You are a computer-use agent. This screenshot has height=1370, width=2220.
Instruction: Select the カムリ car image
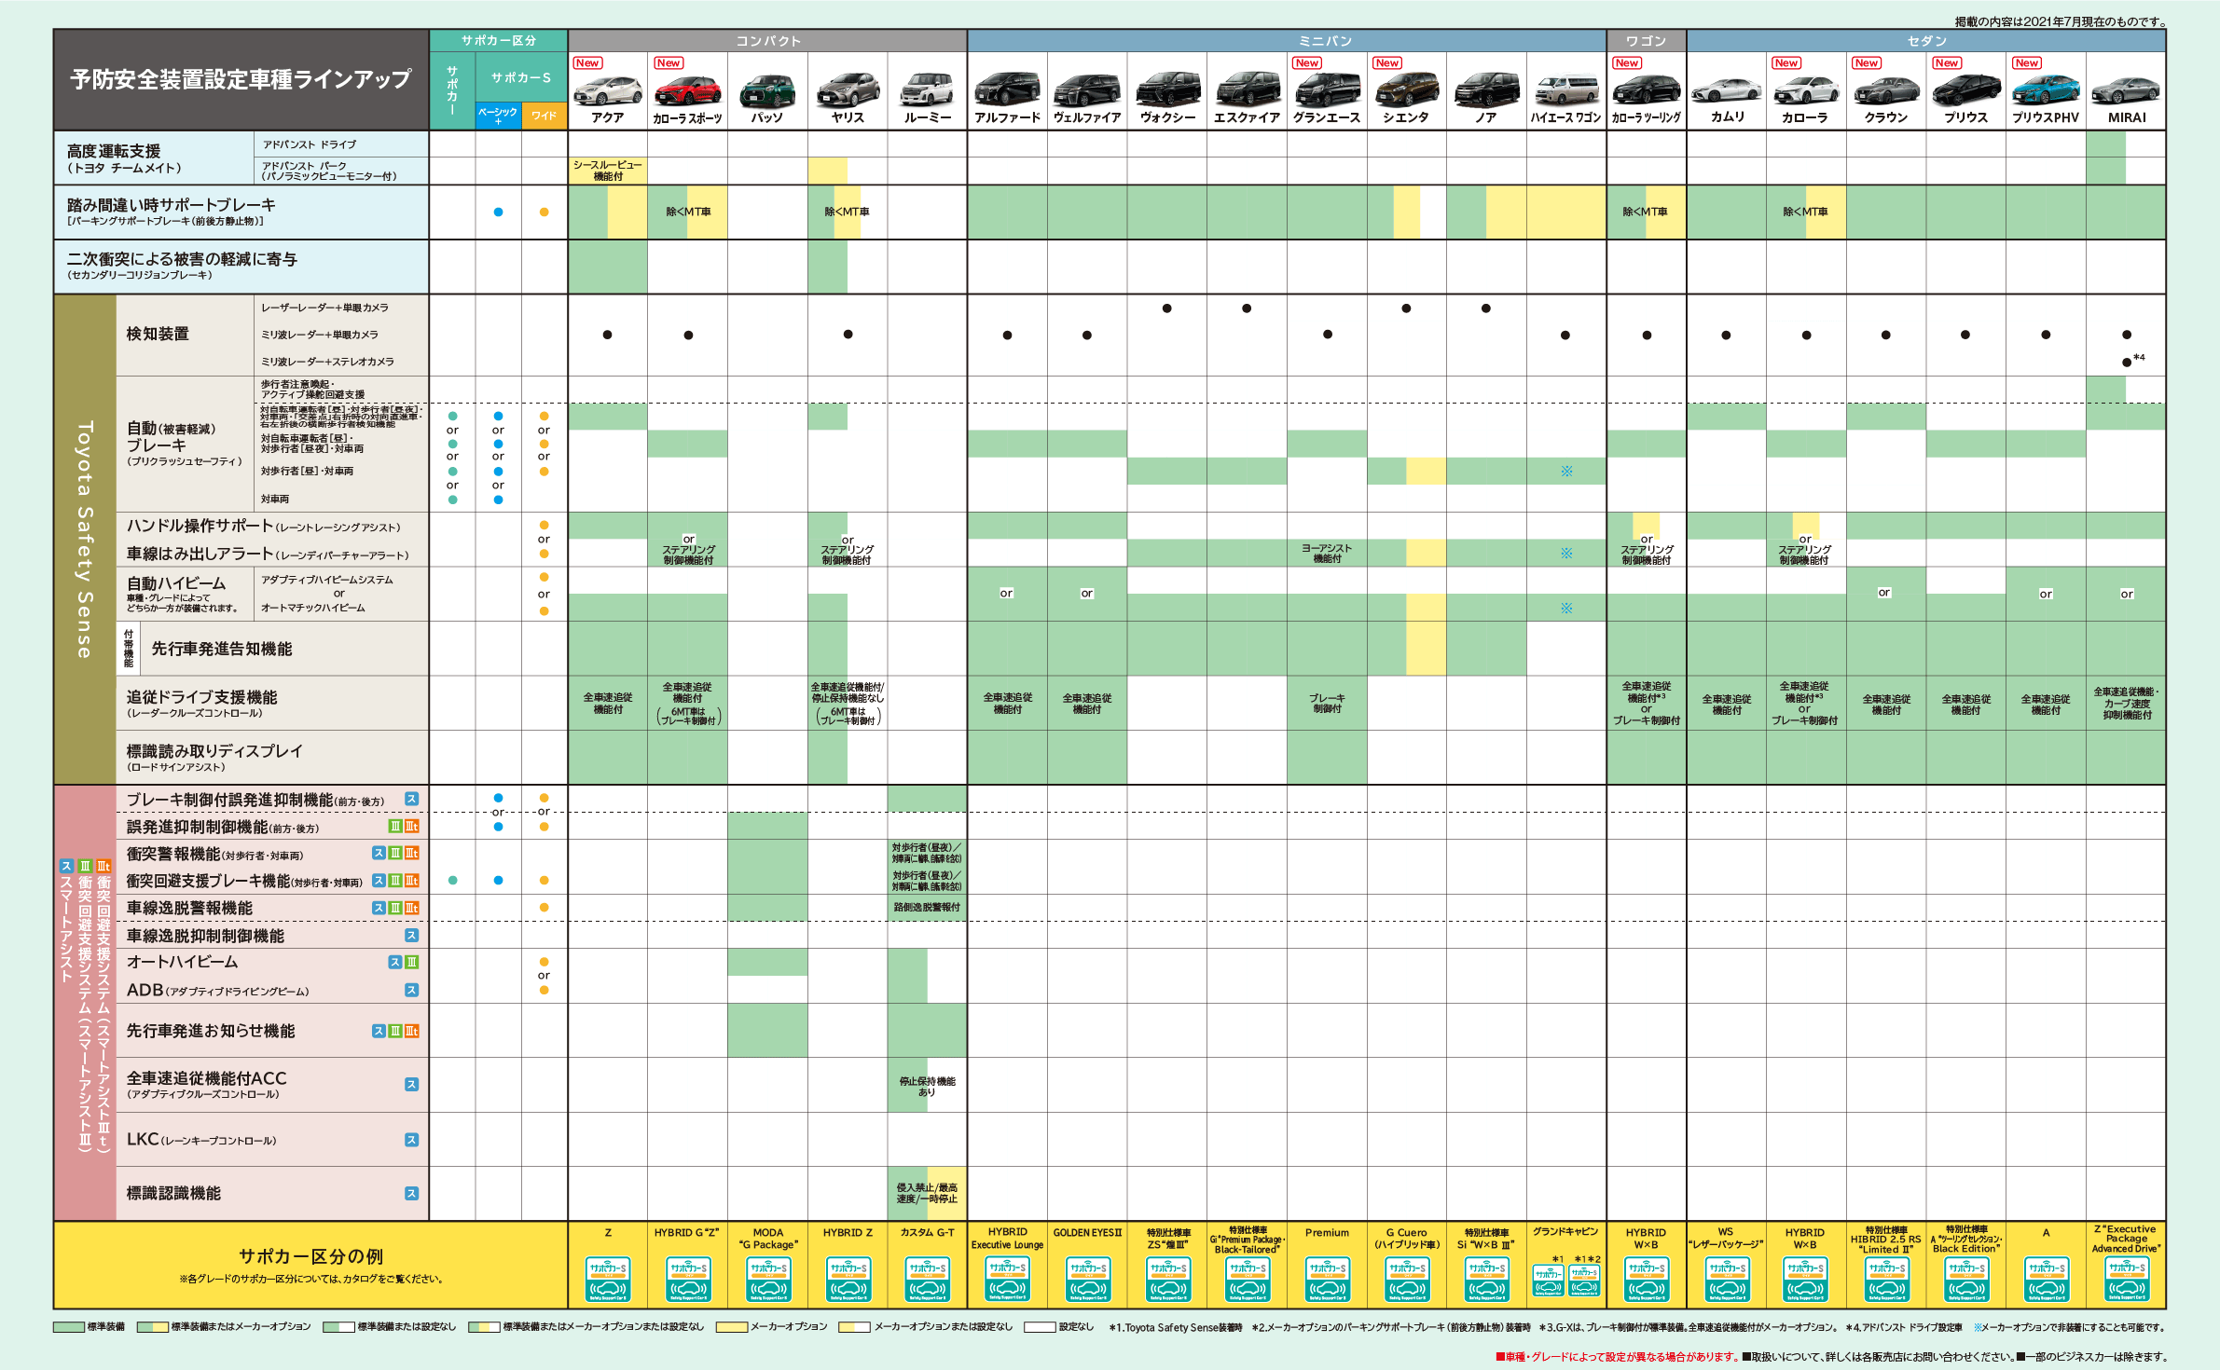point(1727,90)
